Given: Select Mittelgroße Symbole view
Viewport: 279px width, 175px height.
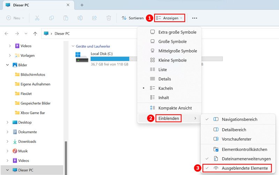Looking at the screenshot, I should coord(169,51).
